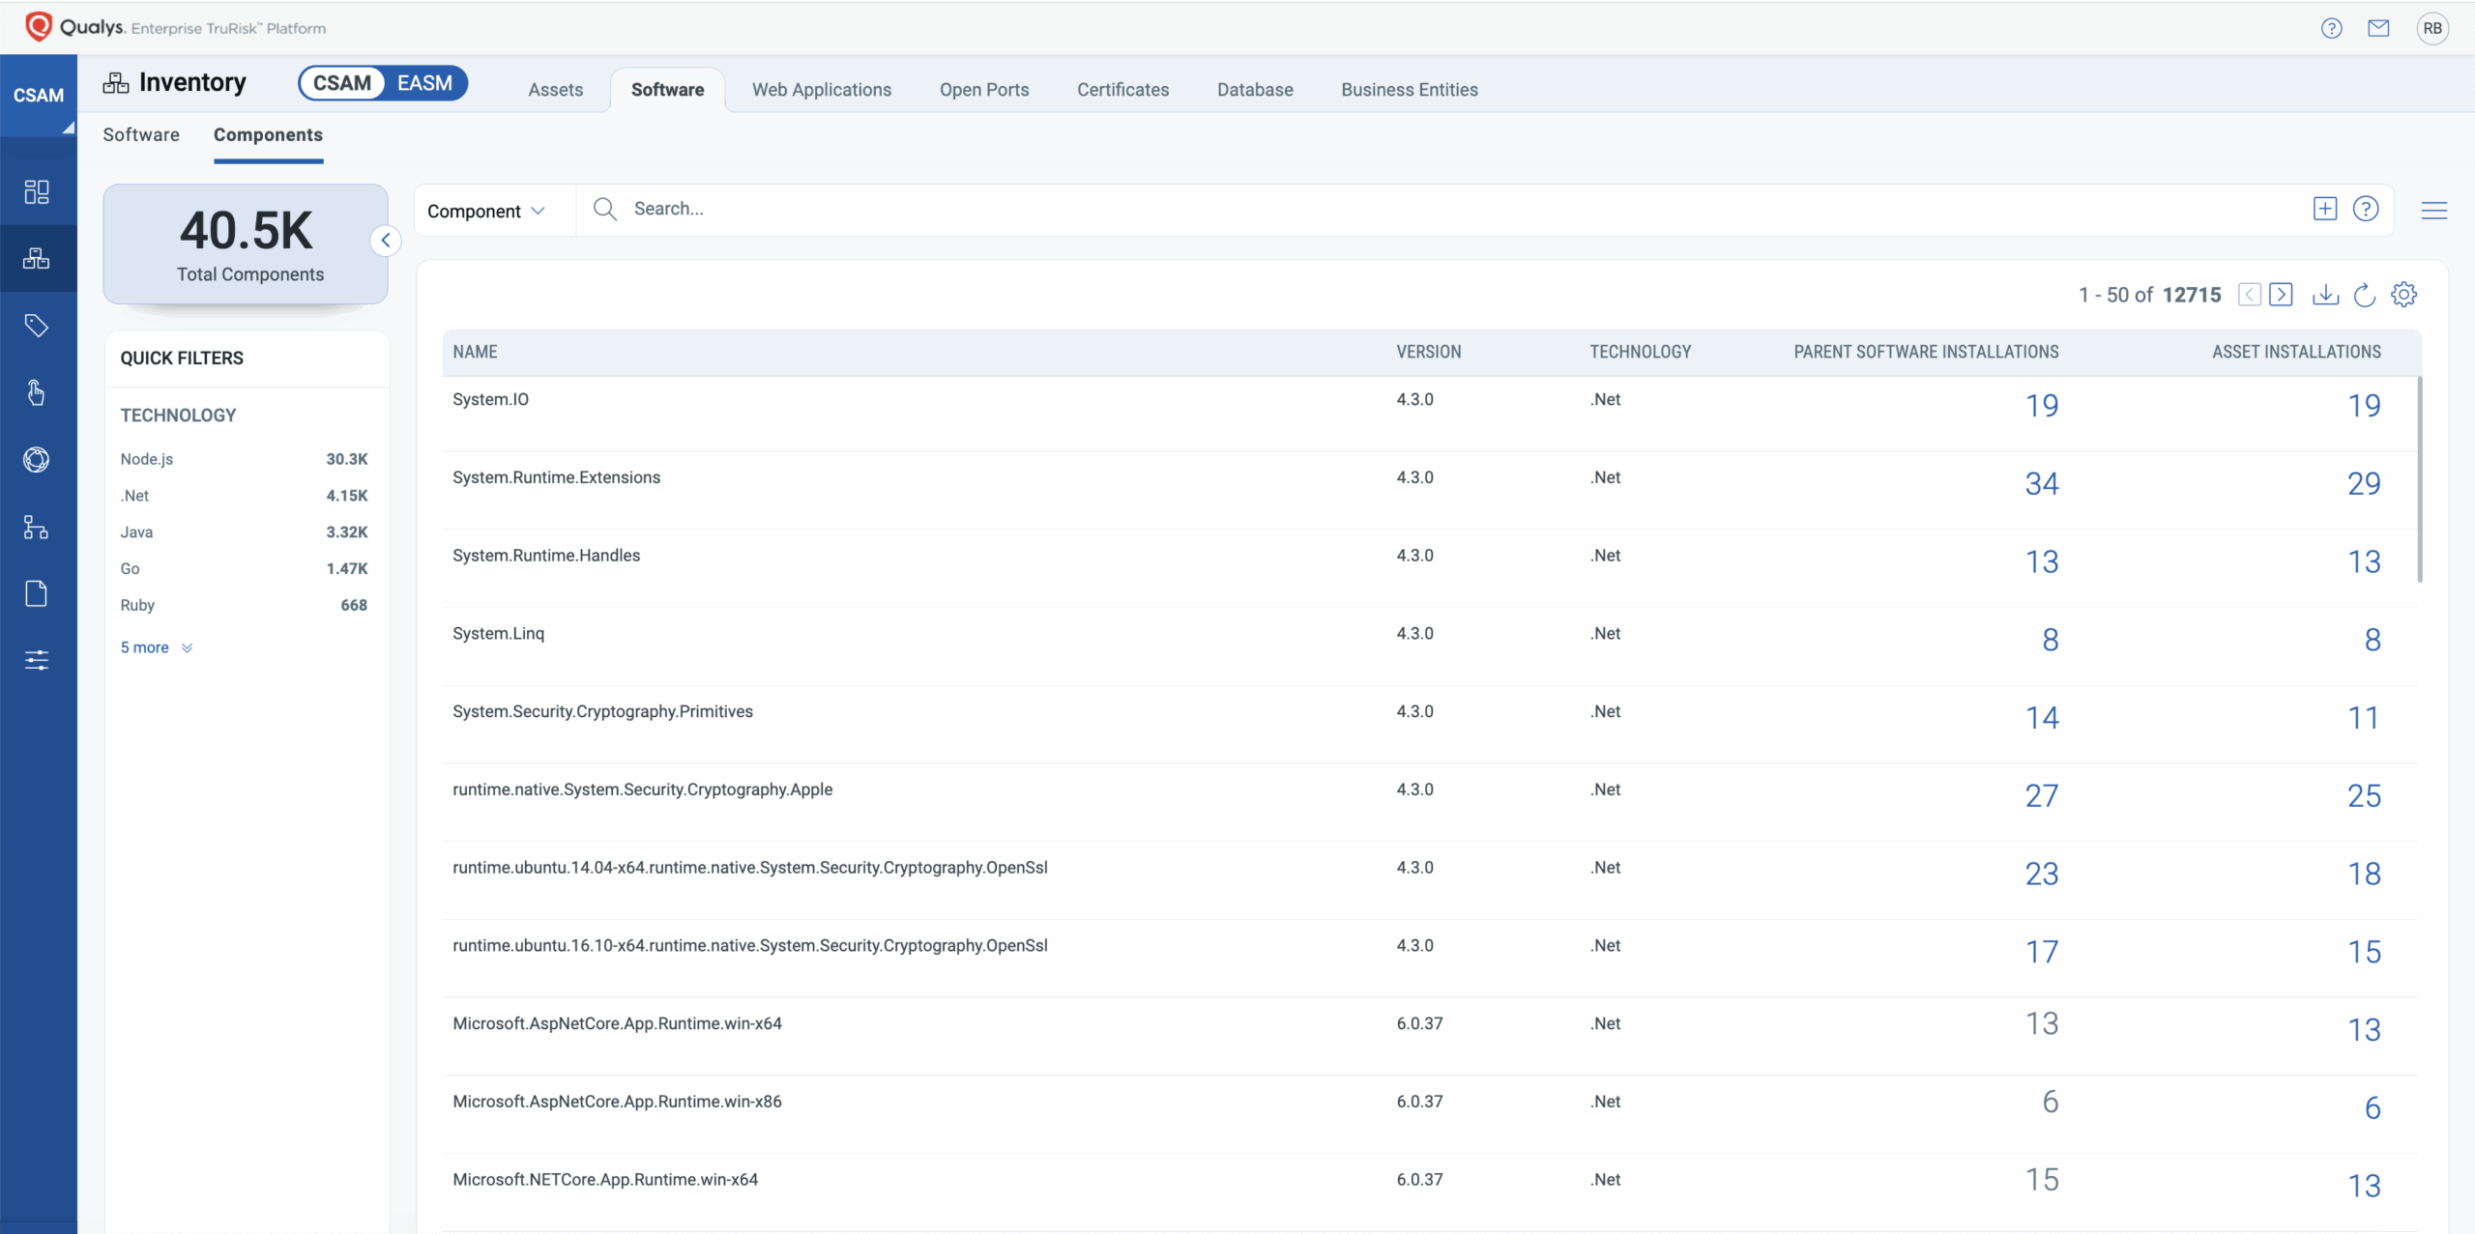Viewport: 2475px width, 1234px height.
Task: Open asset installations count 15 for ubuntu.16.10 OpenSsl
Action: [x=2364, y=952]
